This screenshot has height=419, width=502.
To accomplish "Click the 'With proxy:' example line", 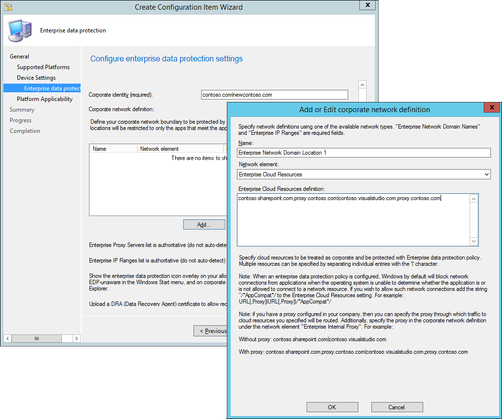I will tap(354, 352).
